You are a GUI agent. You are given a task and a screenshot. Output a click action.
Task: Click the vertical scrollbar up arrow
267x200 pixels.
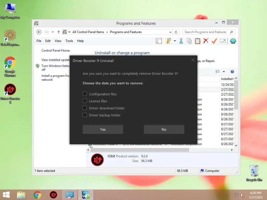pyautogui.click(x=236, y=78)
